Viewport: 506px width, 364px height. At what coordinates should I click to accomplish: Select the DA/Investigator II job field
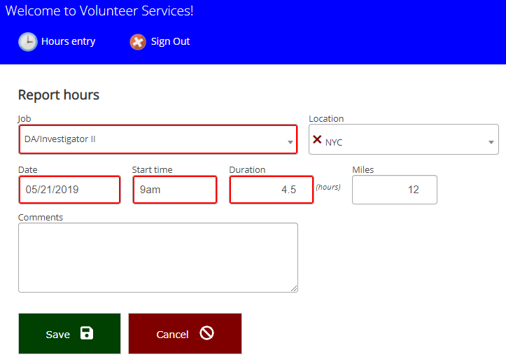click(x=150, y=139)
